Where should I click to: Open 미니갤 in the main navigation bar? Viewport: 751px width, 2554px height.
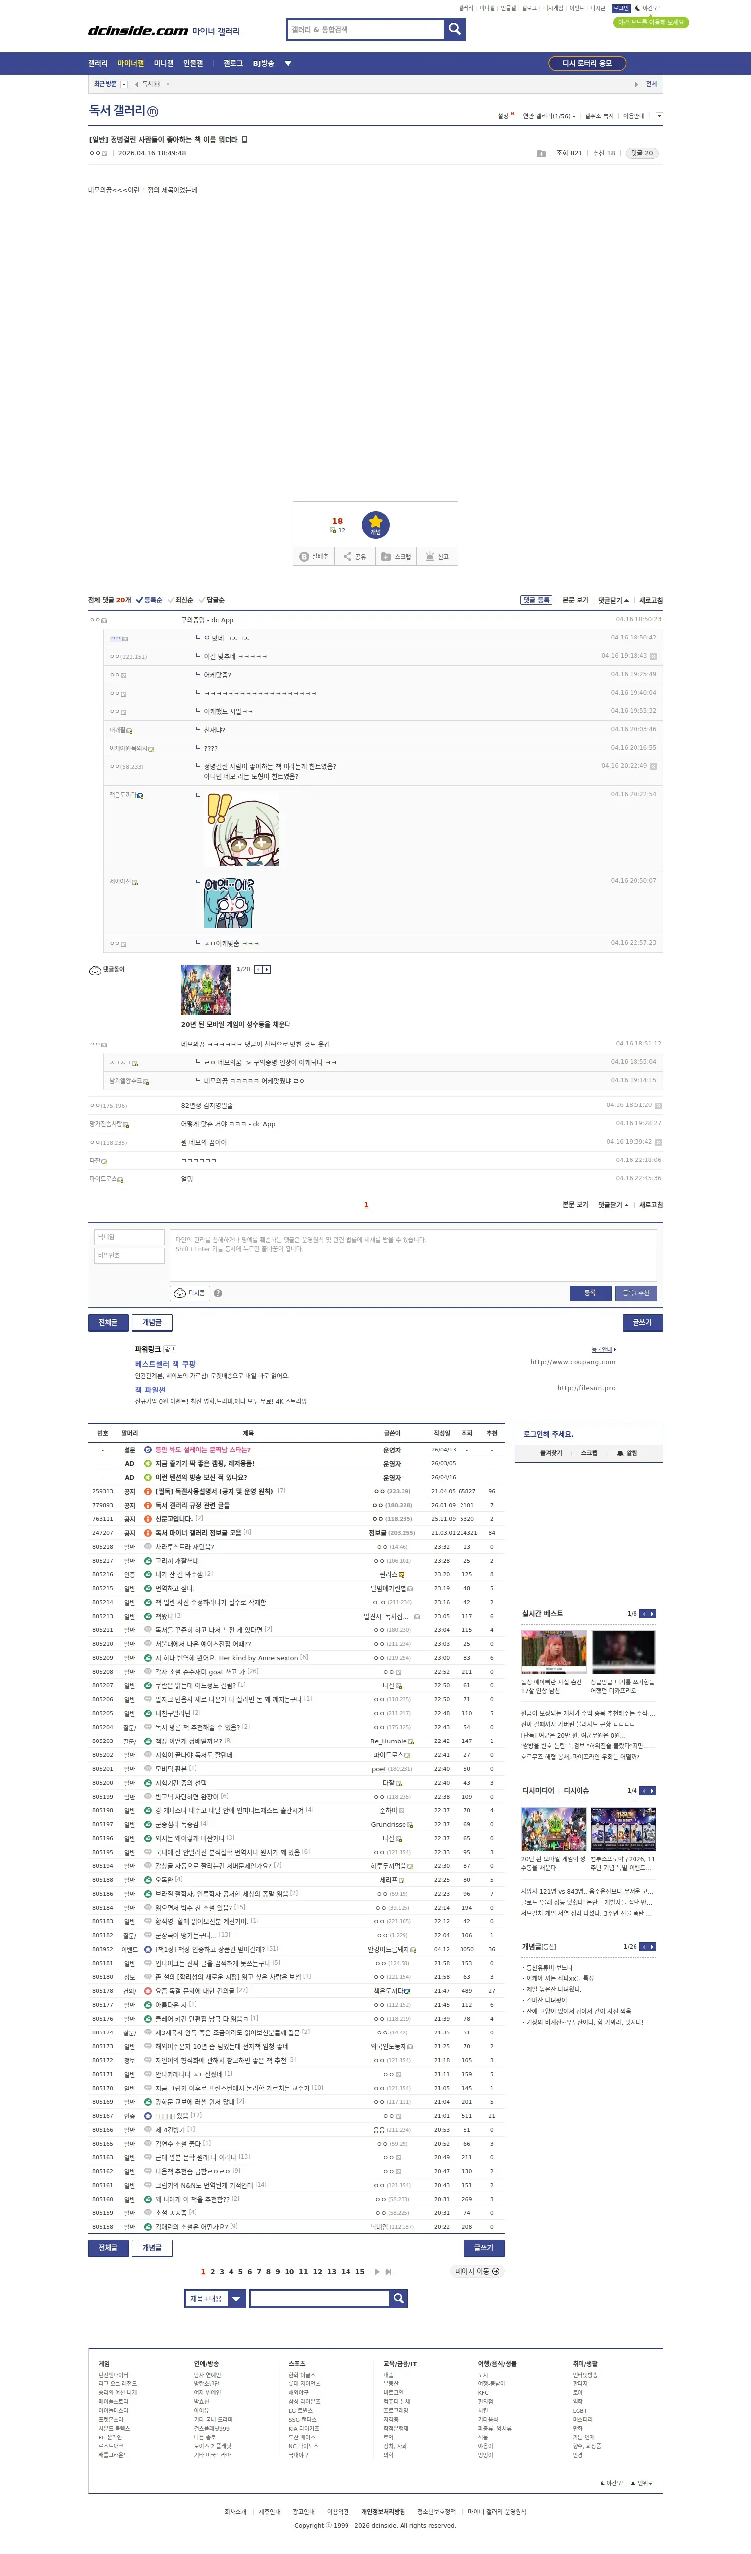(x=164, y=63)
